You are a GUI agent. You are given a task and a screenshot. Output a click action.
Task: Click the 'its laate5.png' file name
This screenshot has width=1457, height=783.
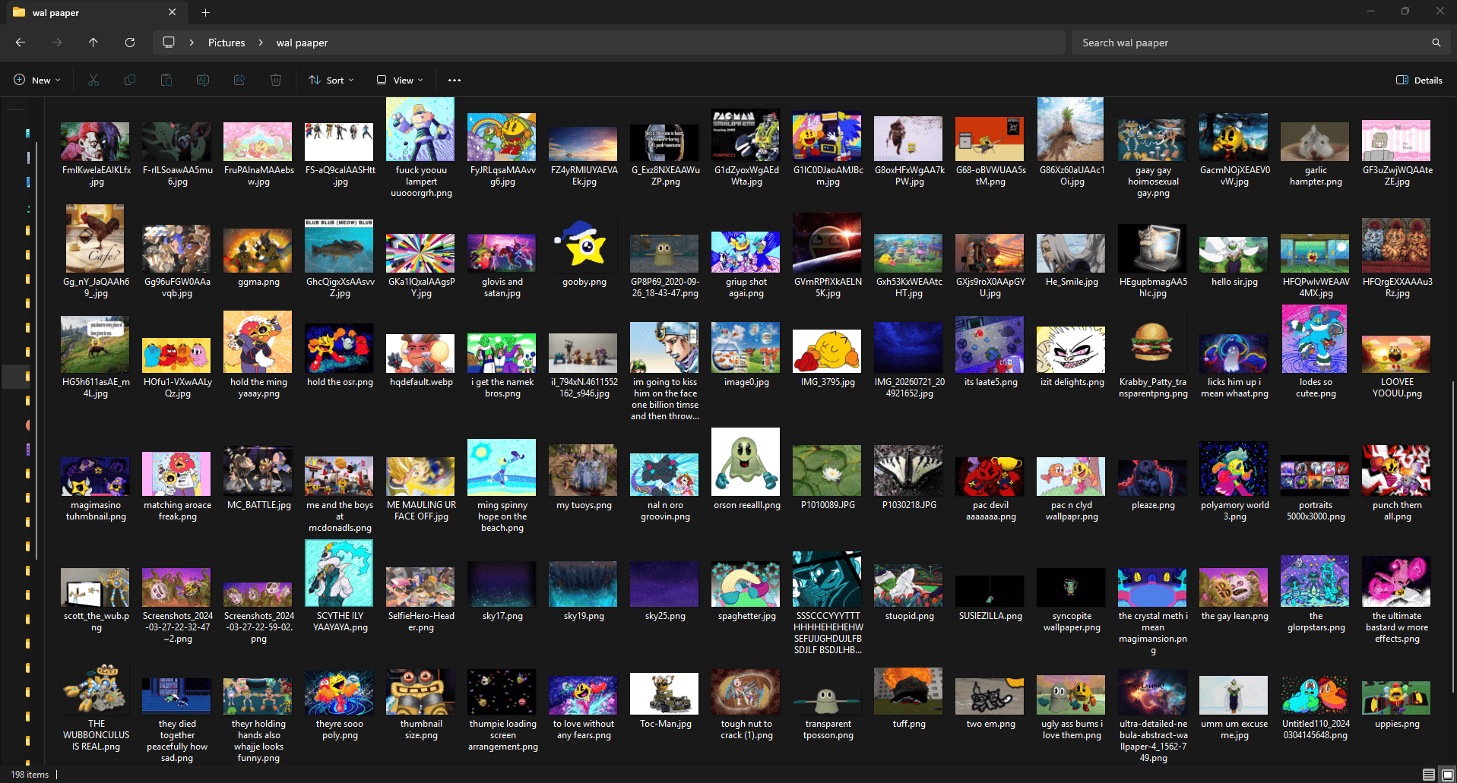click(x=990, y=382)
